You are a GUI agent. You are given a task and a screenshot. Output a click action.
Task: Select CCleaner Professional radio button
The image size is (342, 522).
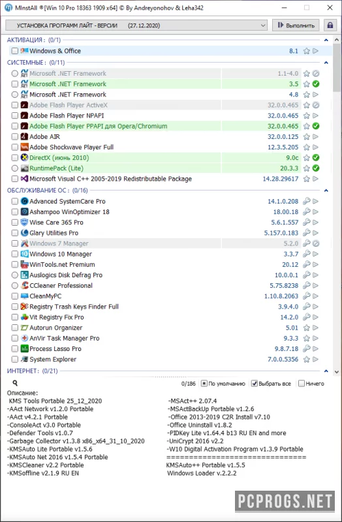14,285
